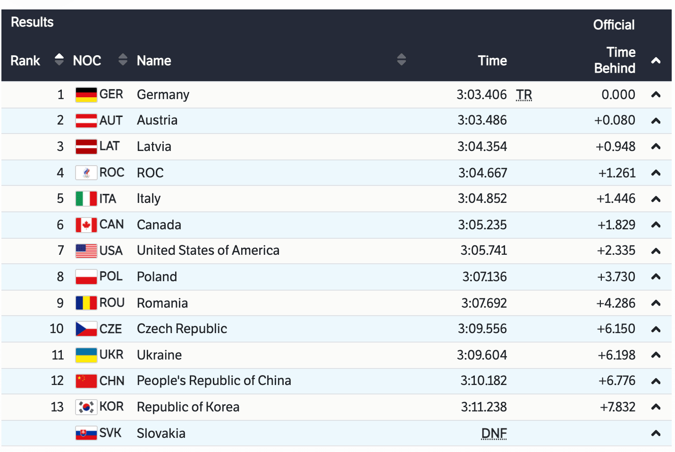Sort results by Rank column arrows

click(x=59, y=60)
